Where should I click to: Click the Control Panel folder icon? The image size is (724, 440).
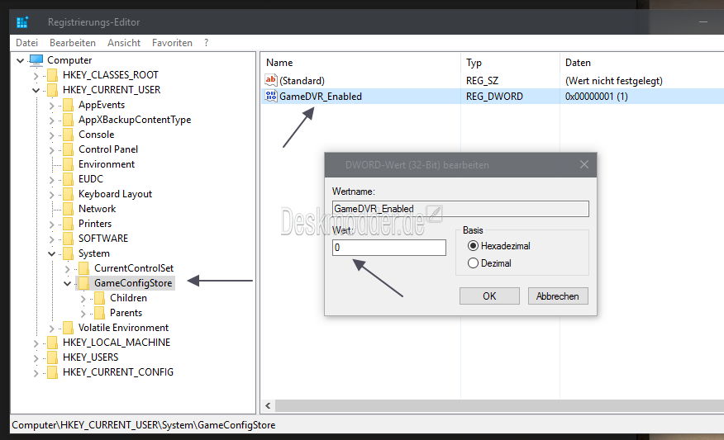pyautogui.click(x=69, y=149)
